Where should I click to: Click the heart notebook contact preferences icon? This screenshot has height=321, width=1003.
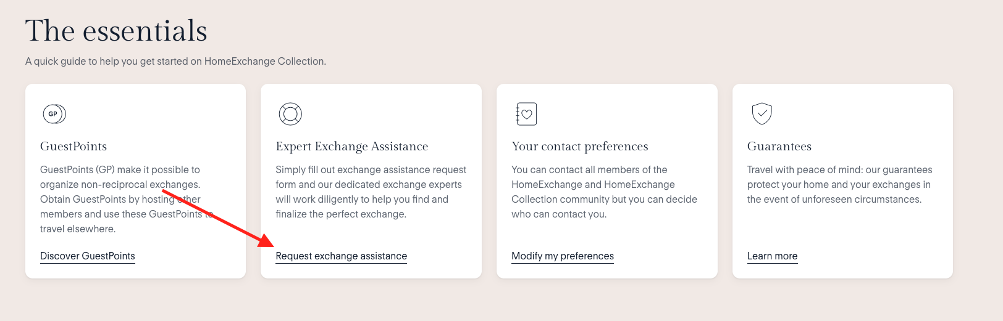coord(526,114)
